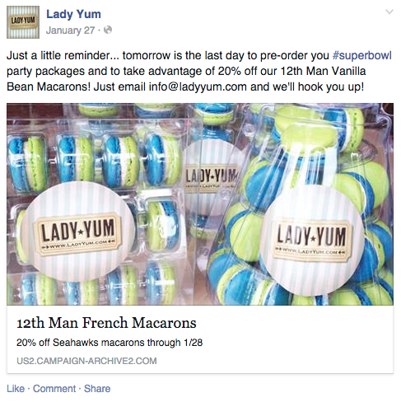Click the public globe privacy icon
The width and height of the screenshot is (401, 402).
click(108, 30)
